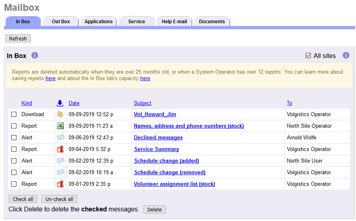Viewport: 356px width, 221px height.
Task: Click the info icon next to In Box heading
Action: click(x=35, y=55)
